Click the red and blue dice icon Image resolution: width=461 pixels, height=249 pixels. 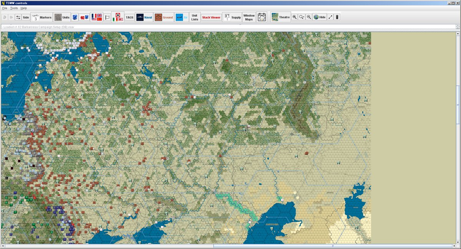[84, 17]
